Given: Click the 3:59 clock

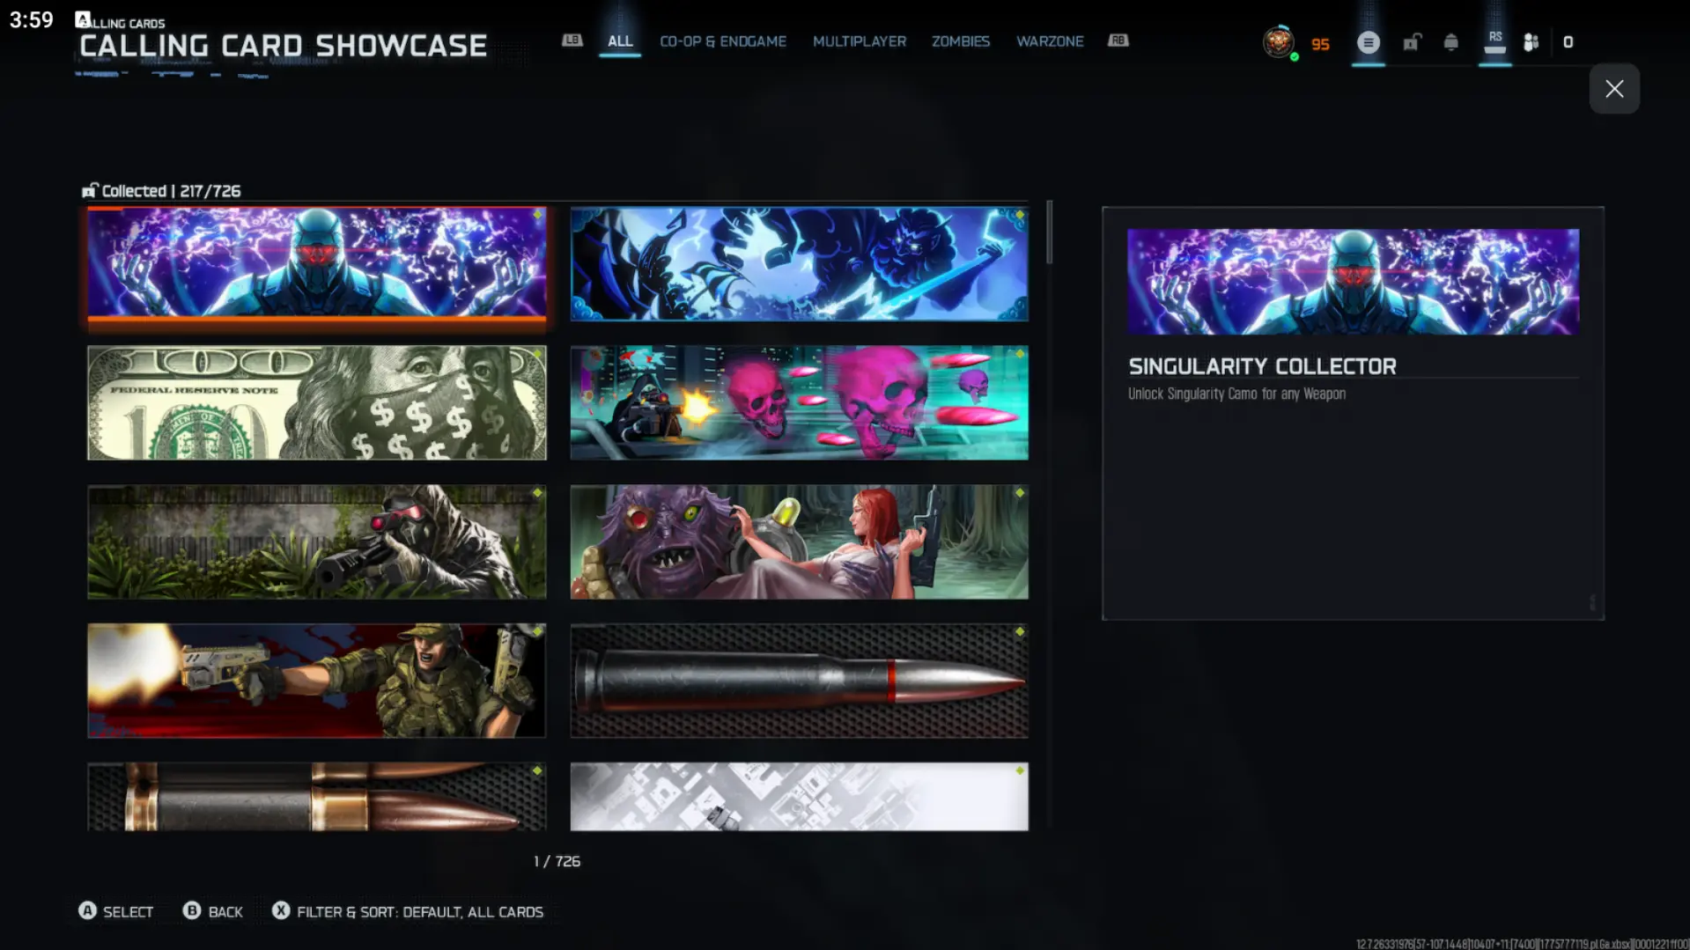Looking at the screenshot, I should [32, 19].
